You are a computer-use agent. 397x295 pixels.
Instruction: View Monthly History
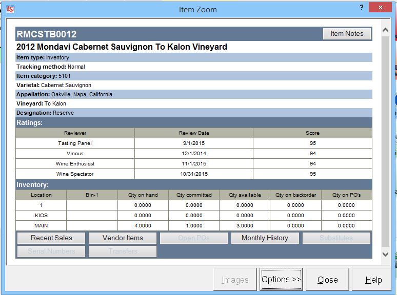265,238
